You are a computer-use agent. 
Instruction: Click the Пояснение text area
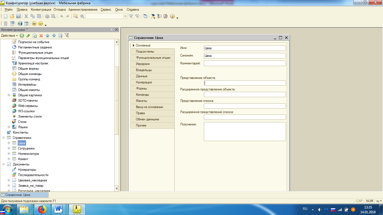tap(245, 132)
